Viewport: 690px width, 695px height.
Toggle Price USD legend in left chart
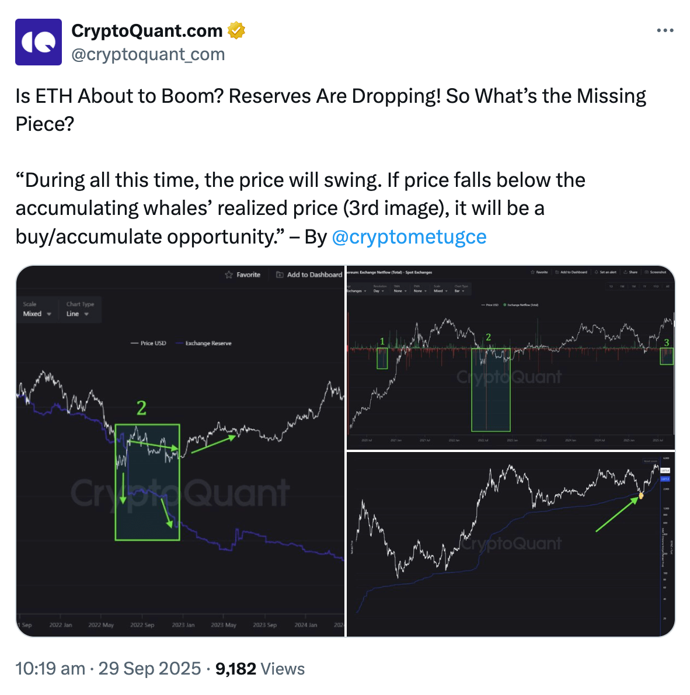point(148,343)
